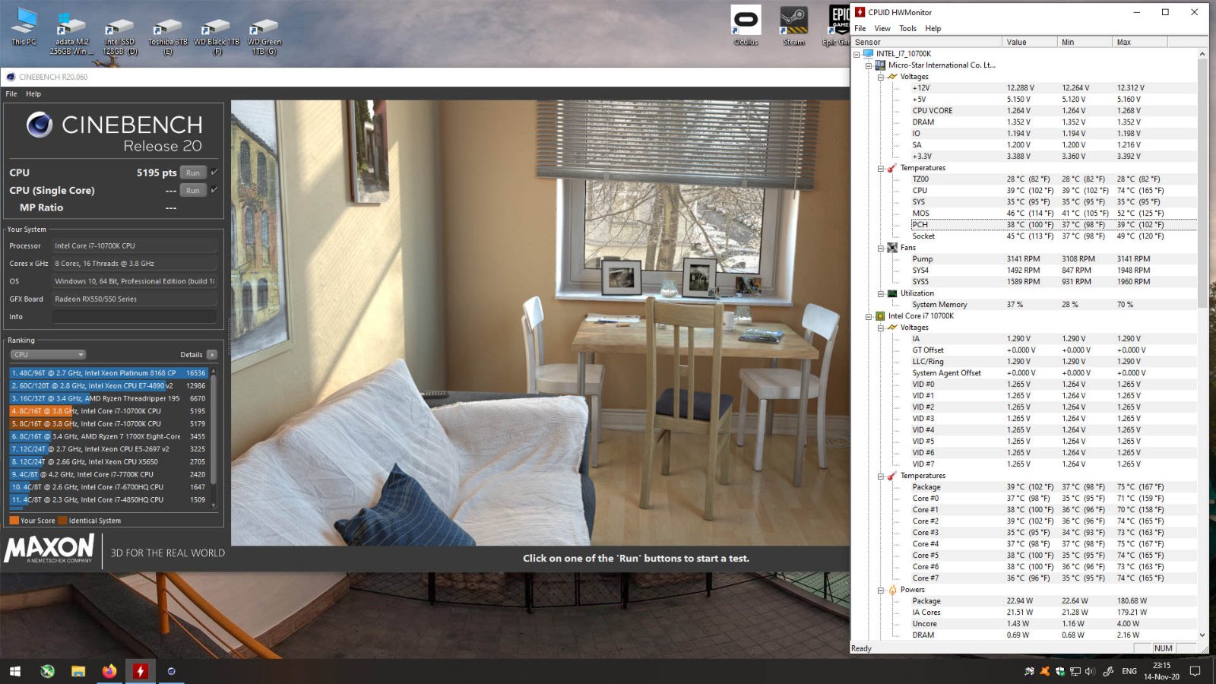The width and height of the screenshot is (1216, 684).
Task: Open File Explorer from taskbar
Action: click(x=78, y=671)
